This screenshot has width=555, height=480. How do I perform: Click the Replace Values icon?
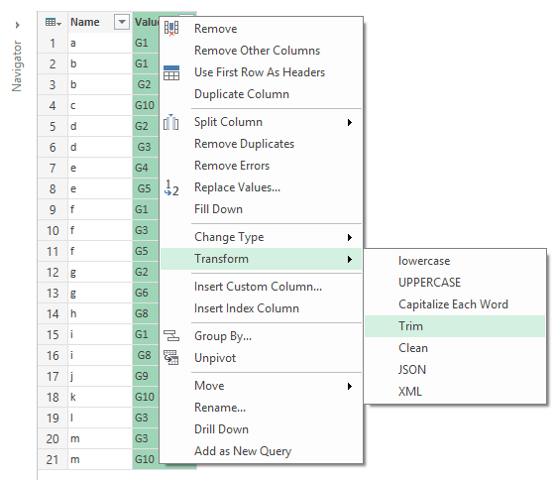[171, 187]
